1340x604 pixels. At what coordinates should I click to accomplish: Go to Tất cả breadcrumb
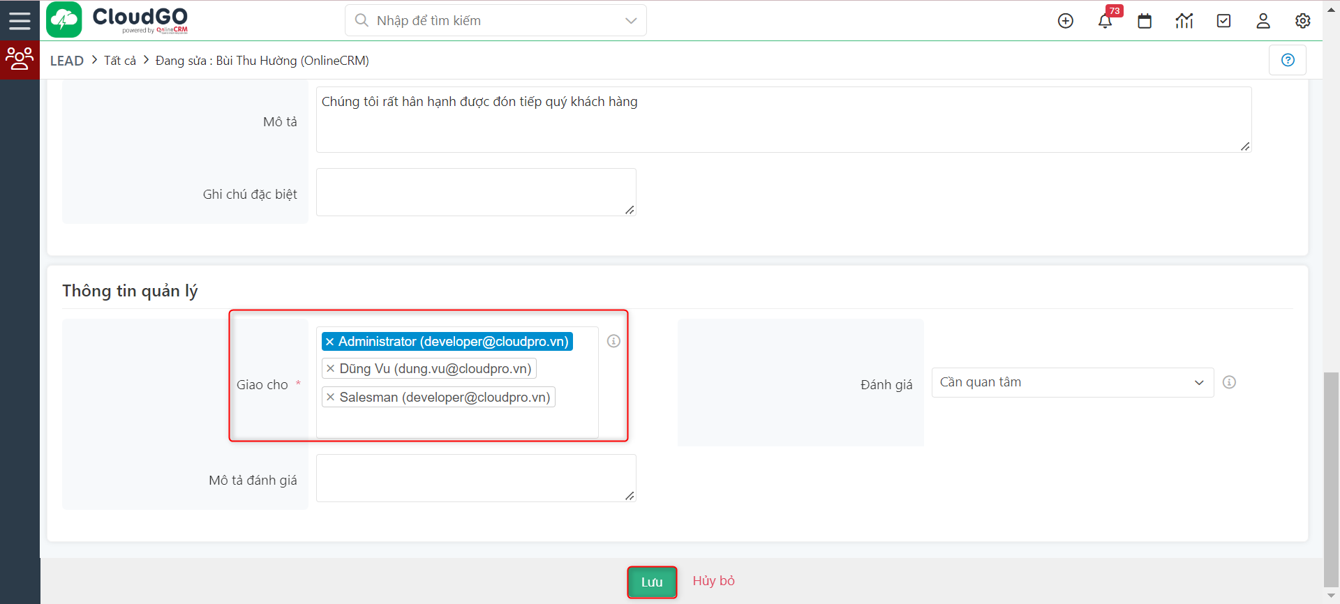(120, 61)
